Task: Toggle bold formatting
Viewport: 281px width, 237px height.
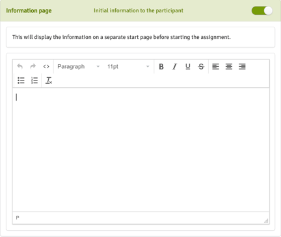Action: [161, 66]
